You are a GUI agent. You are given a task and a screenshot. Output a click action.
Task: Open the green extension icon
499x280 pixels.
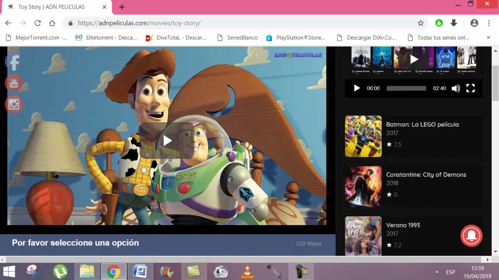tap(439, 23)
